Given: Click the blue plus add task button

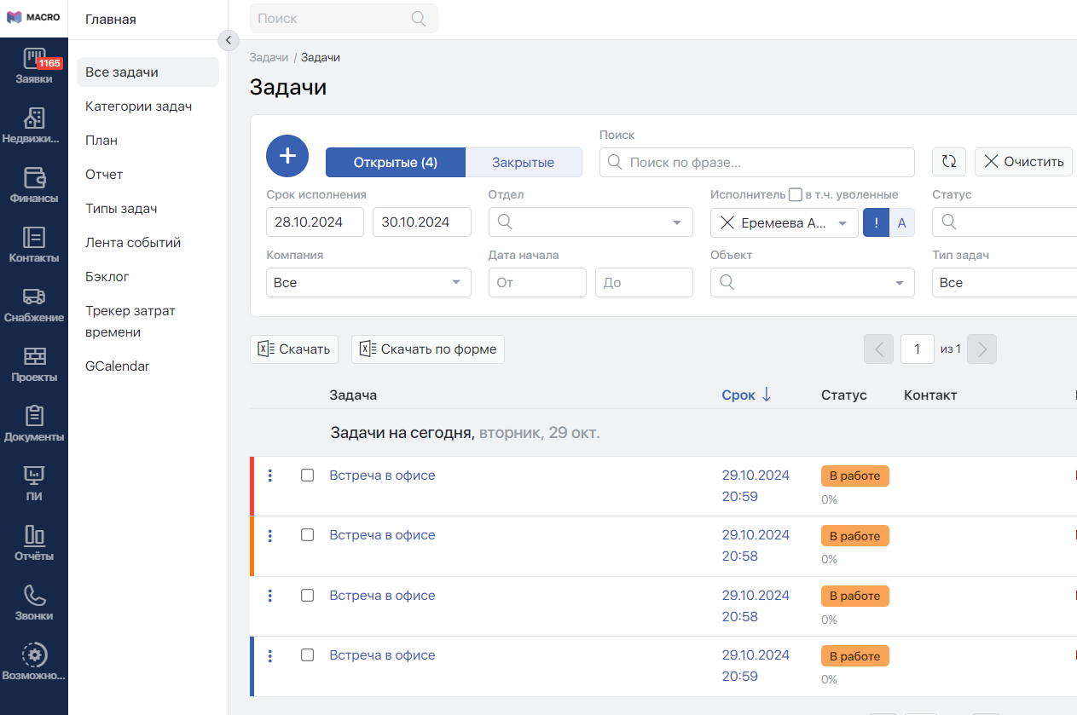Looking at the screenshot, I should click(287, 156).
